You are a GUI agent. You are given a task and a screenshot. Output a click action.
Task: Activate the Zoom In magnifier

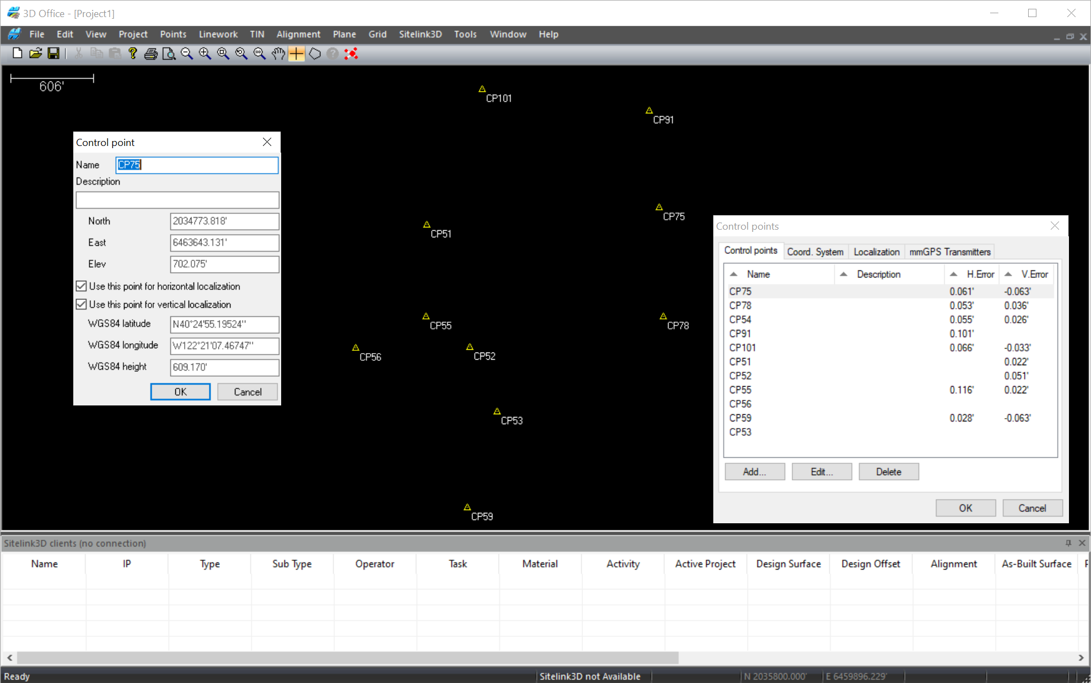(x=205, y=53)
